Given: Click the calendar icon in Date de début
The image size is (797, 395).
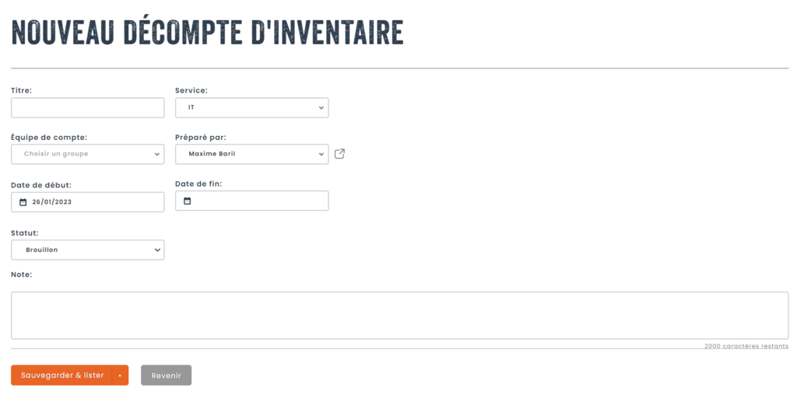Looking at the screenshot, I should point(23,202).
